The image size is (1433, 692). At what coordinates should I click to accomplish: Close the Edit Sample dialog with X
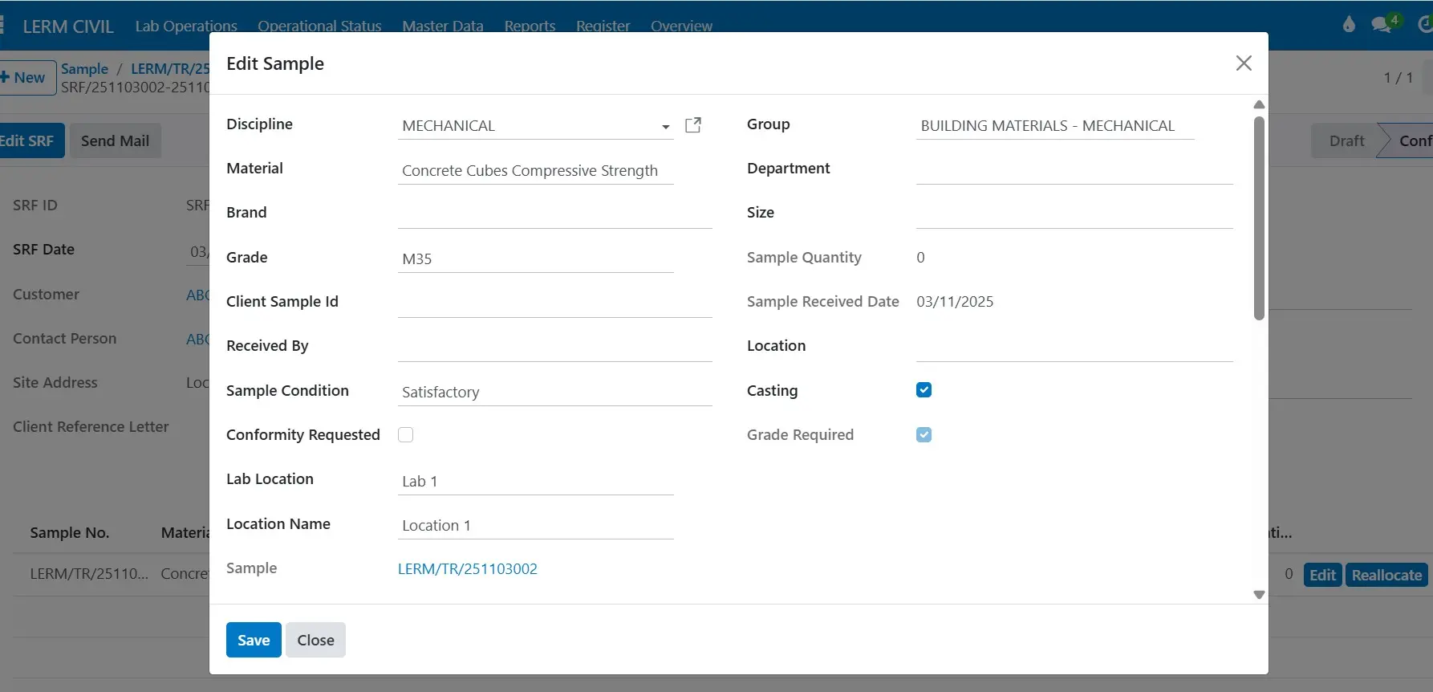tap(1243, 63)
